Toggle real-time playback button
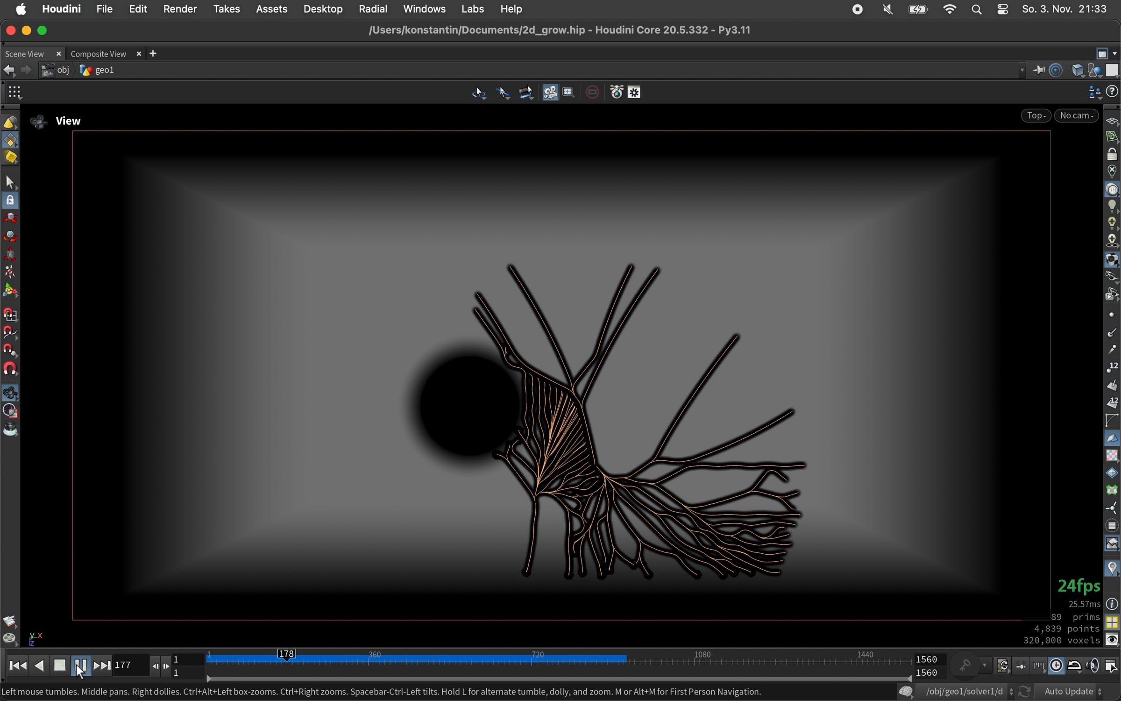The image size is (1121, 701). coord(1057,665)
